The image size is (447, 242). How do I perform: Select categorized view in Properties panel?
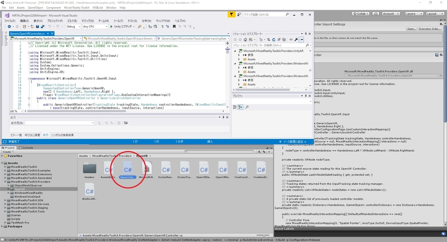coord(235,107)
